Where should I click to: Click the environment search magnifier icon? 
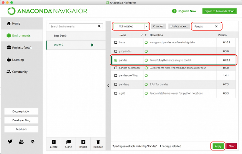pyautogui.click(x=99, y=26)
